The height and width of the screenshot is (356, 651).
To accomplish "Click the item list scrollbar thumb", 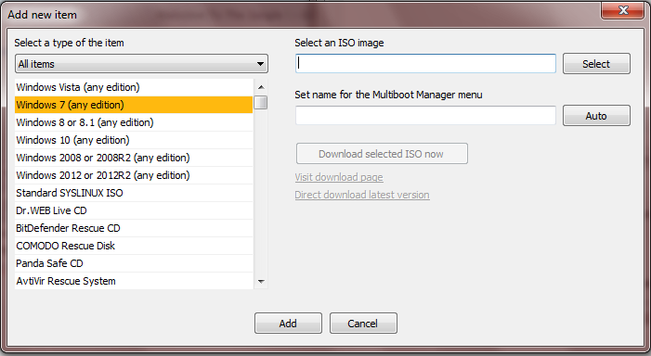I will coord(261,102).
